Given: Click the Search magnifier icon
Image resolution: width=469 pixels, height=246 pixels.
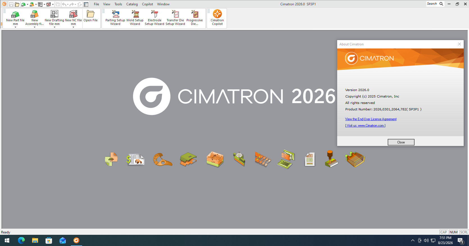Looking at the screenshot, I should coord(441,4).
